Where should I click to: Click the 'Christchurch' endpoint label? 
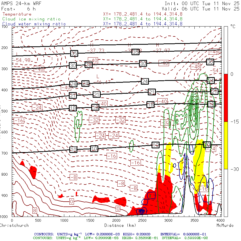pos(14,225)
